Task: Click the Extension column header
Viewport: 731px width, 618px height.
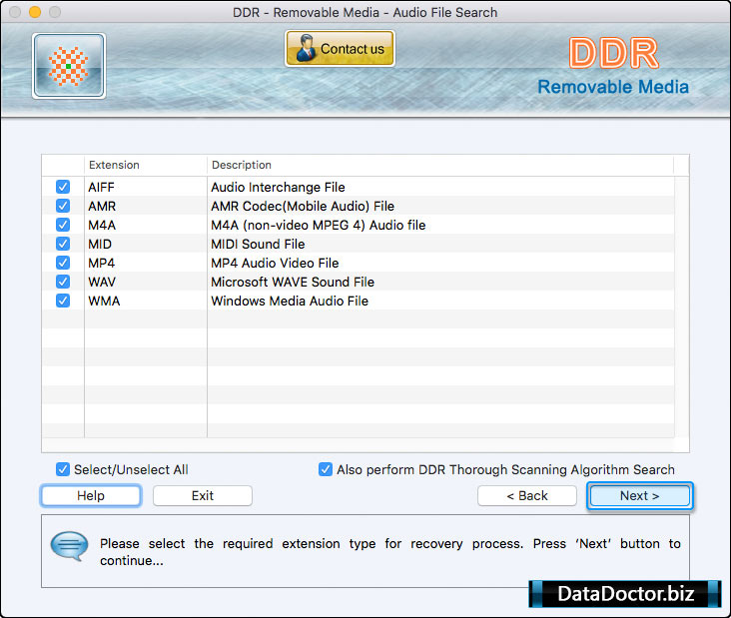Action: point(146,165)
